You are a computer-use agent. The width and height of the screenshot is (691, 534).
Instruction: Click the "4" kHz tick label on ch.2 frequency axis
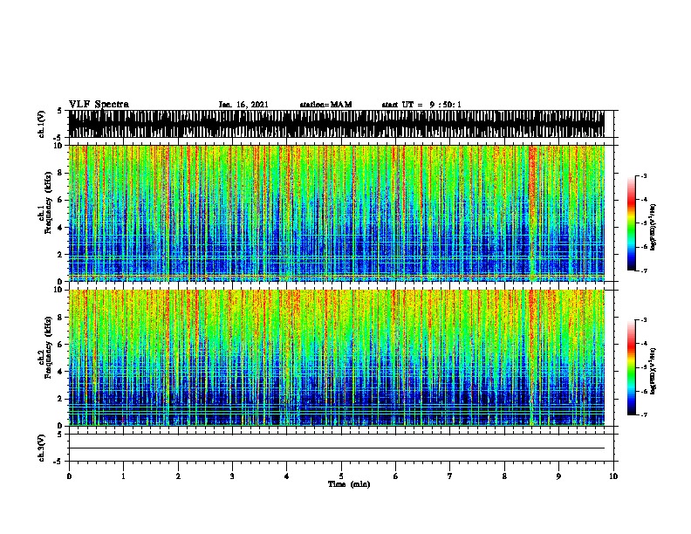pos(62,372)
